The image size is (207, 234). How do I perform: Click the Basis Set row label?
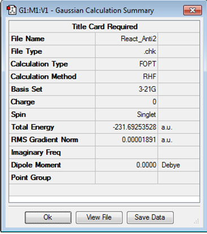pyautogui.click(x=27, y=89)
